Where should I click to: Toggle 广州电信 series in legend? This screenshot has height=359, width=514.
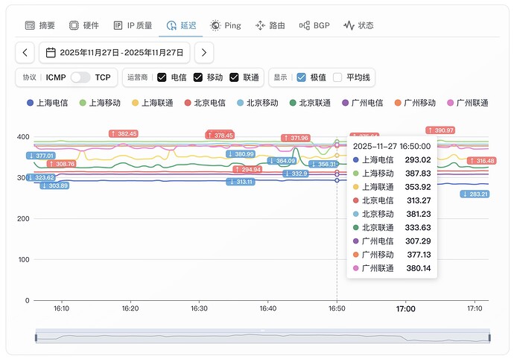363,103
